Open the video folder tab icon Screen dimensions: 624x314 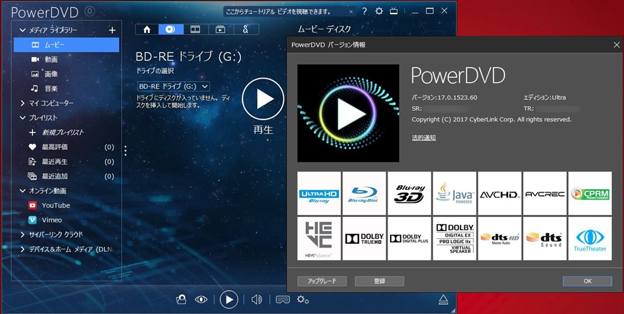[x=221, y=29]
